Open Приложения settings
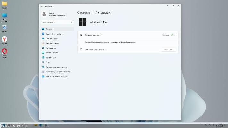Viewport: 228px width, 128px height. 57,48
